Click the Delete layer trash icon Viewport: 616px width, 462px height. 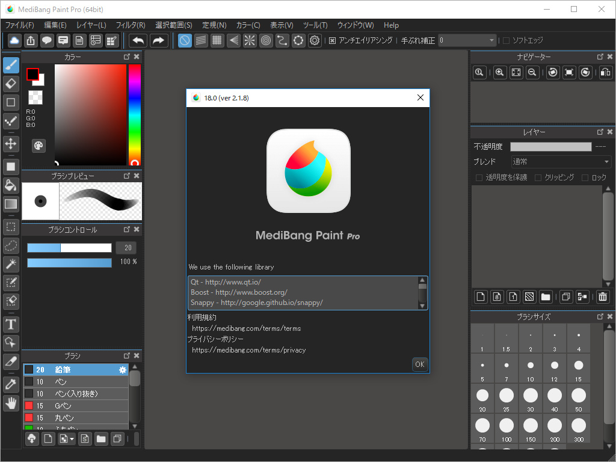[602, 297]
